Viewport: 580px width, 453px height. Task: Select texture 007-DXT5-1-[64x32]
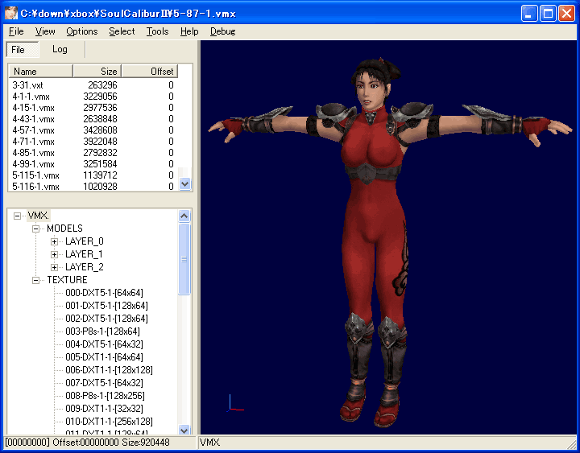104,383
